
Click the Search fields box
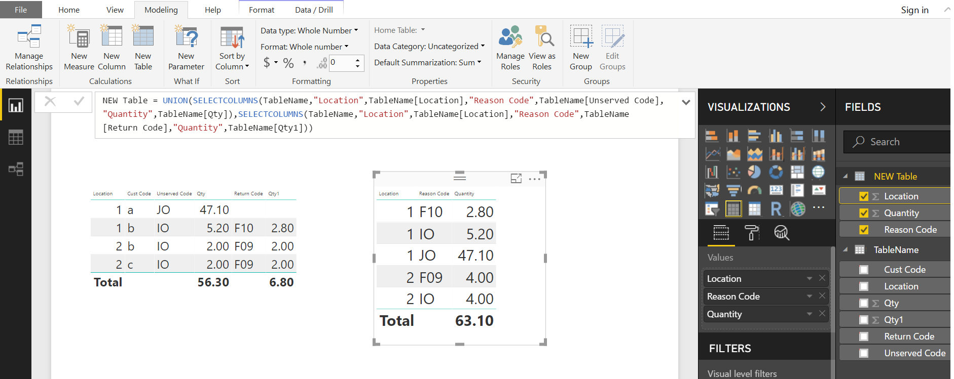896,142
